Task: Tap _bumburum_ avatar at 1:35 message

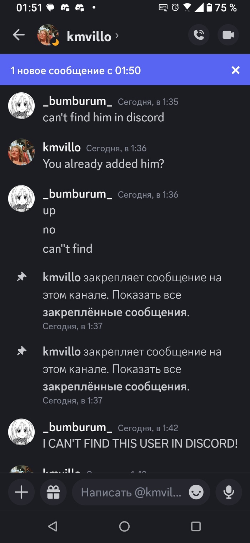Action: (x=21, y=106)
